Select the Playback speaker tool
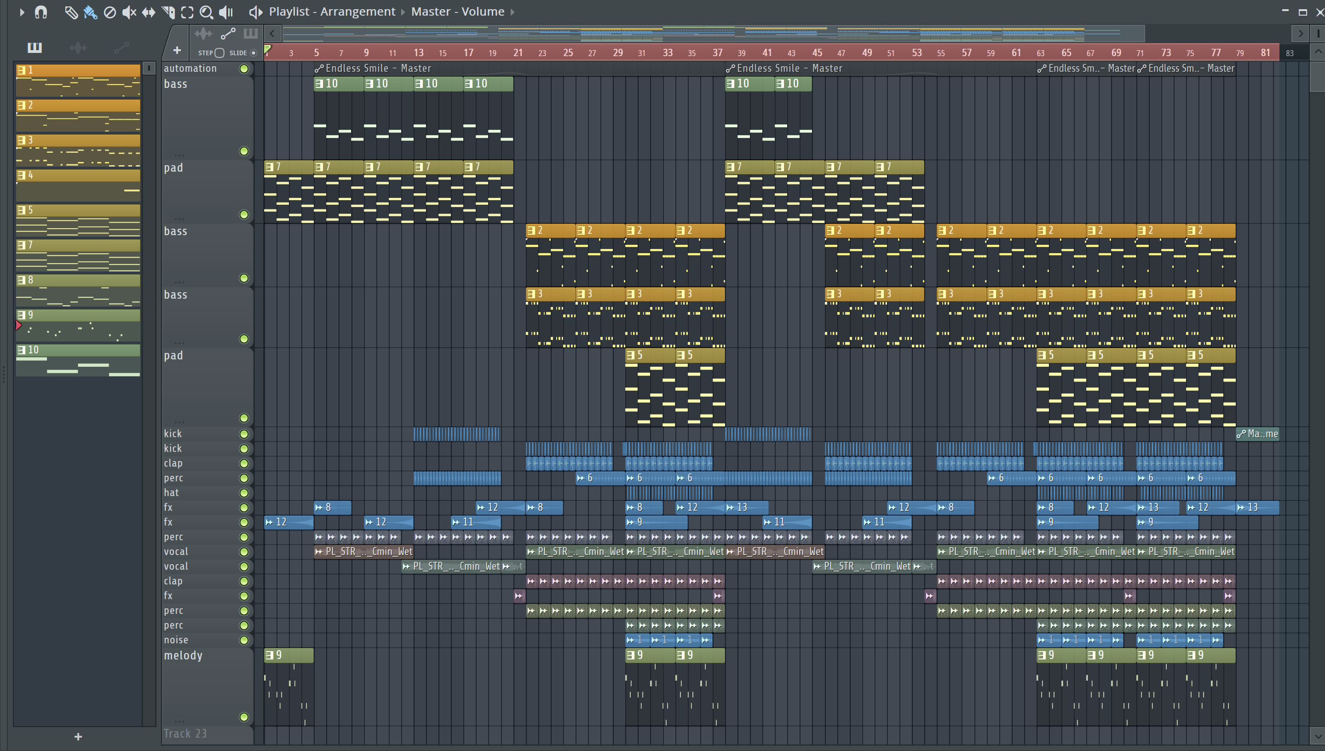 click(x=226, y=12)
